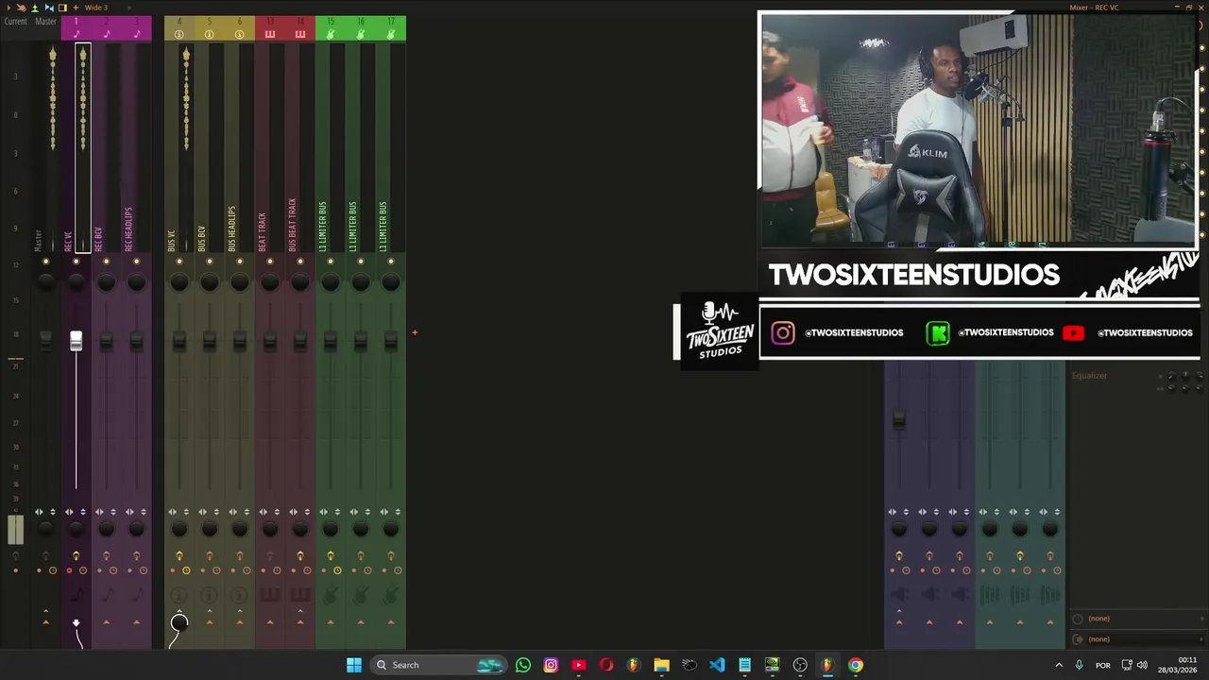Toggle the mute LED on the BUS VC track
1209x680 pixels.
coord(179,262)
